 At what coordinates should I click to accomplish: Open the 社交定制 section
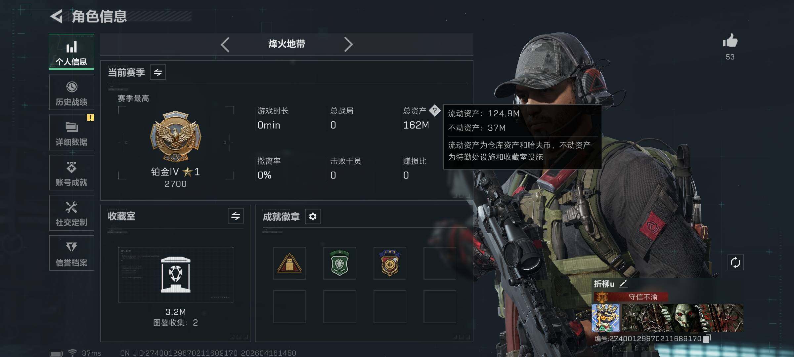[x=71, y=213]
